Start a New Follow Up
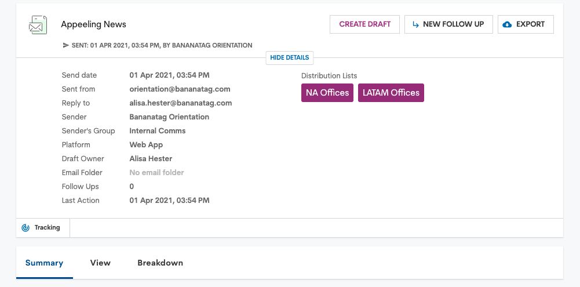The width and height of the screenshot is (580, 287). point(448,24)
